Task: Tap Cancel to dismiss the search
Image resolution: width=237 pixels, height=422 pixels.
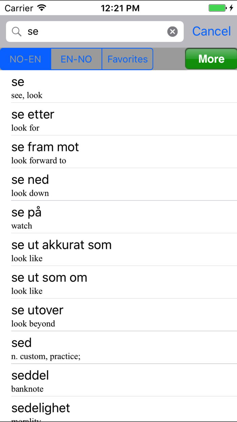Action: pos(211,31)
